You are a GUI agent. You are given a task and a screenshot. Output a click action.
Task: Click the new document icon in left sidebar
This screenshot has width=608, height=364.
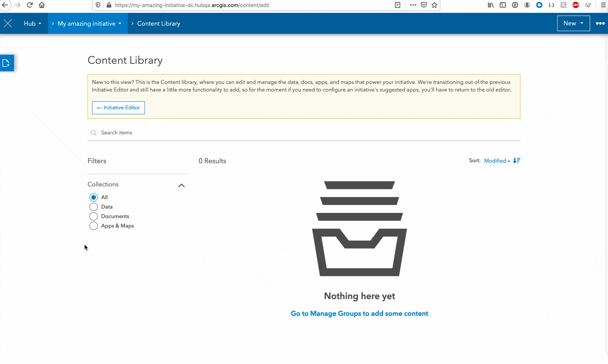[7, 63]
